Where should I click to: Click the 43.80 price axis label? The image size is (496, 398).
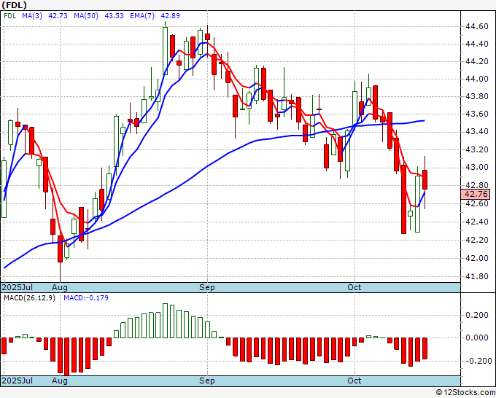tap(477, 96)
